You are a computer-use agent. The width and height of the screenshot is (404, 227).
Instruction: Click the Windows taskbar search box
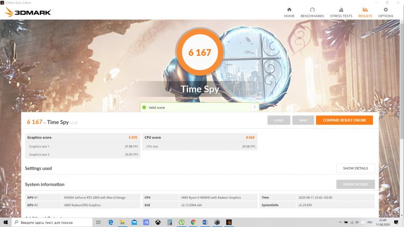click(x=52, y=222)
